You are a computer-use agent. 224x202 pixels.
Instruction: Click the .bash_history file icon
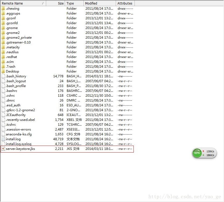[3, 76]
